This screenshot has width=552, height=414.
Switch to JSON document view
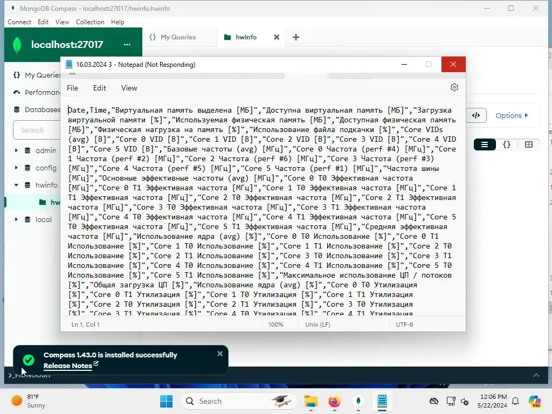pos(507,144)
